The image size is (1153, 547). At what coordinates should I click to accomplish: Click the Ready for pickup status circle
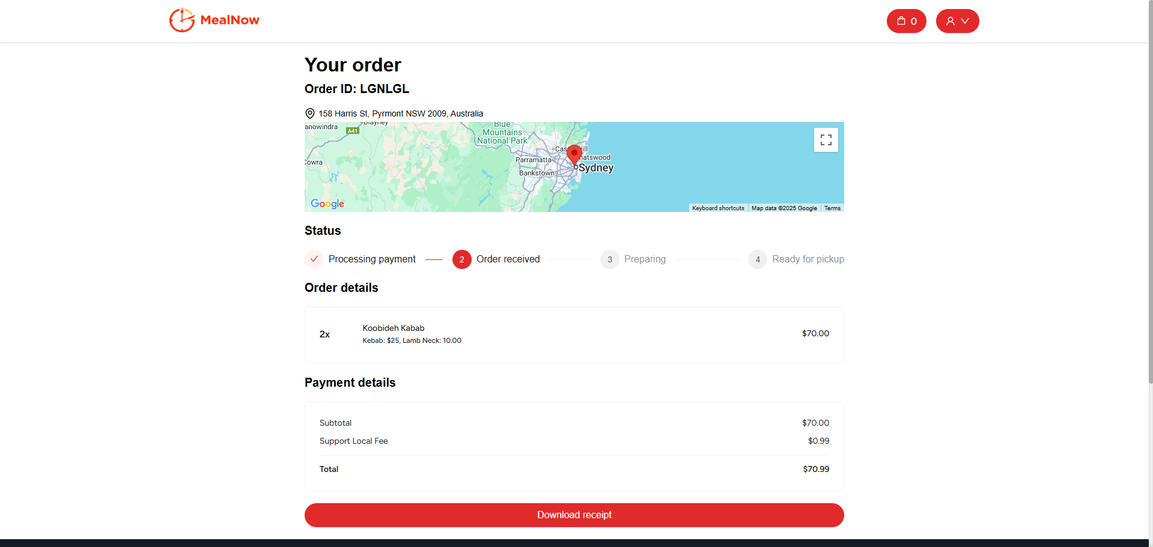click(757, 259)
